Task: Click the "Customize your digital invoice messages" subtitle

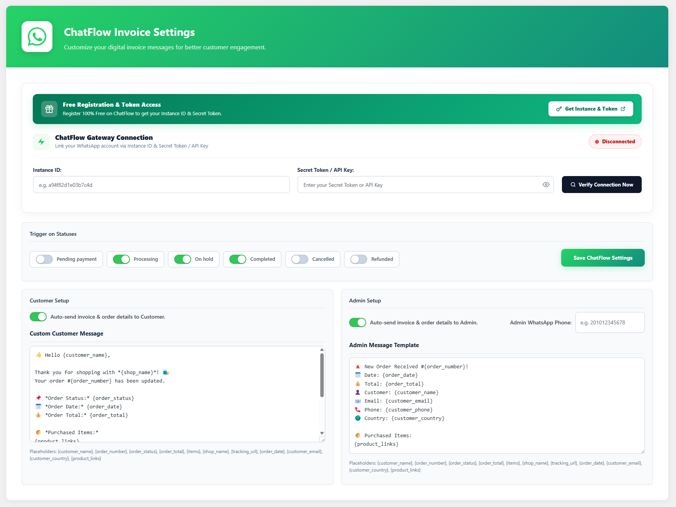Action: [x=165, y=47]
